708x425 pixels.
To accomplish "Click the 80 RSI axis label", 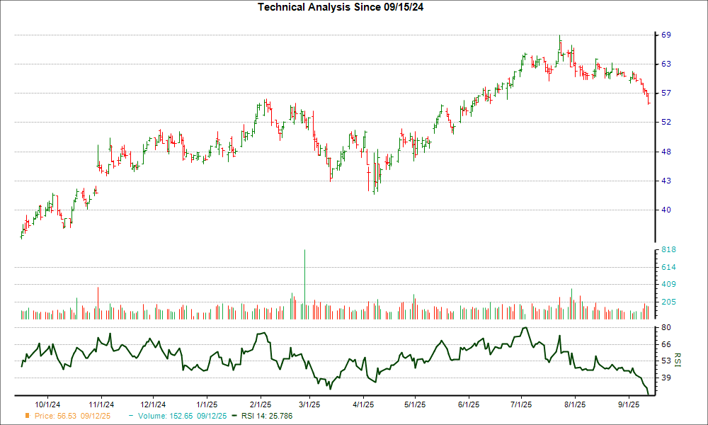I will coord(666,327).
